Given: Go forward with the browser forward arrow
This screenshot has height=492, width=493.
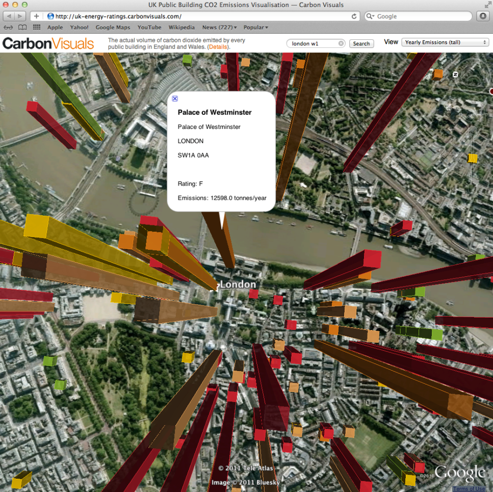Looking at the screenshot, I should coord(20,16).
